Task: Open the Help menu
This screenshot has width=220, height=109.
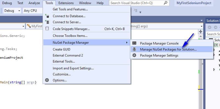Action: [x=100, y=3]
